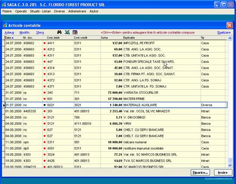Image resolution: width=236 pixels, height=184 pixels.
Task: Click the Suma column header
Action: (111, 38)
